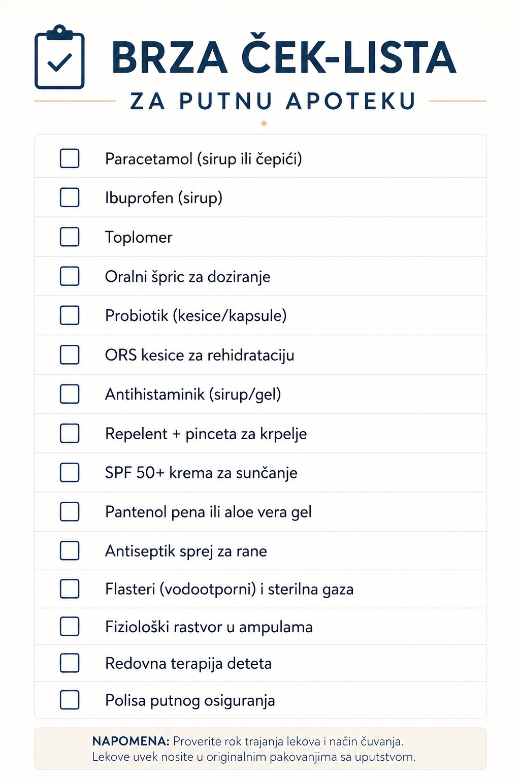The height and width of the screenshot is (780, 520).
Task: Mark Flasteri (vodootporni) i sterilna gaza checkbox
Action: coord(70,589)
